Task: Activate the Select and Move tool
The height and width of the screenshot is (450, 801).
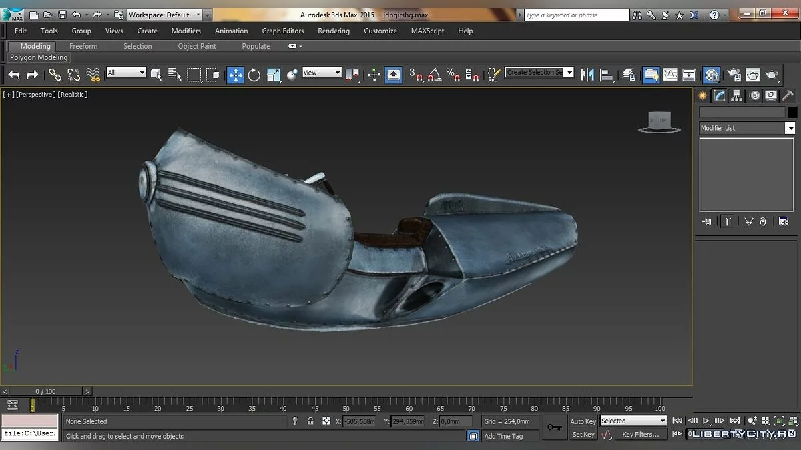Action: pyautogui.click(x=236, y=75)
